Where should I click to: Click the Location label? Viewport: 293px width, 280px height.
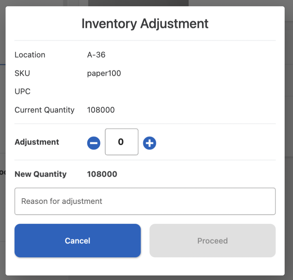click(30, 55)
